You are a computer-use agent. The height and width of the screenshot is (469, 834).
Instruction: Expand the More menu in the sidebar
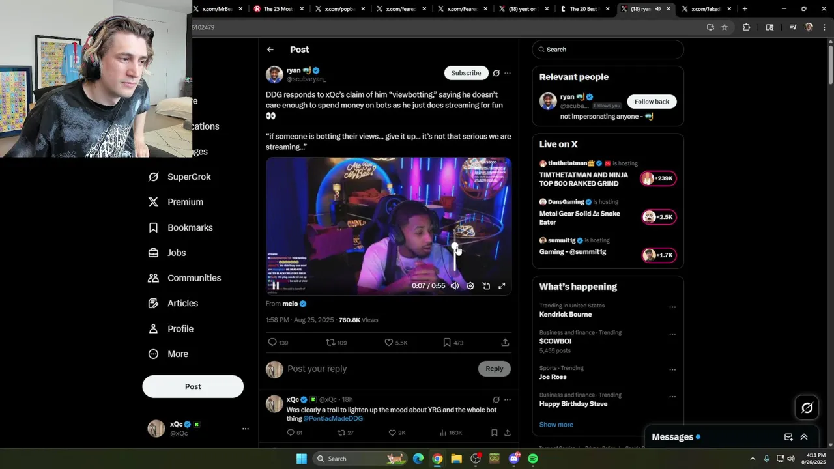[168, 354]
